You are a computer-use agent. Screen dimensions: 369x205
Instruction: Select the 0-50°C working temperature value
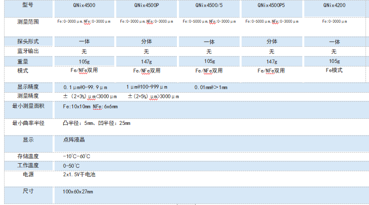pyautogui.click(x=71, y=166)
